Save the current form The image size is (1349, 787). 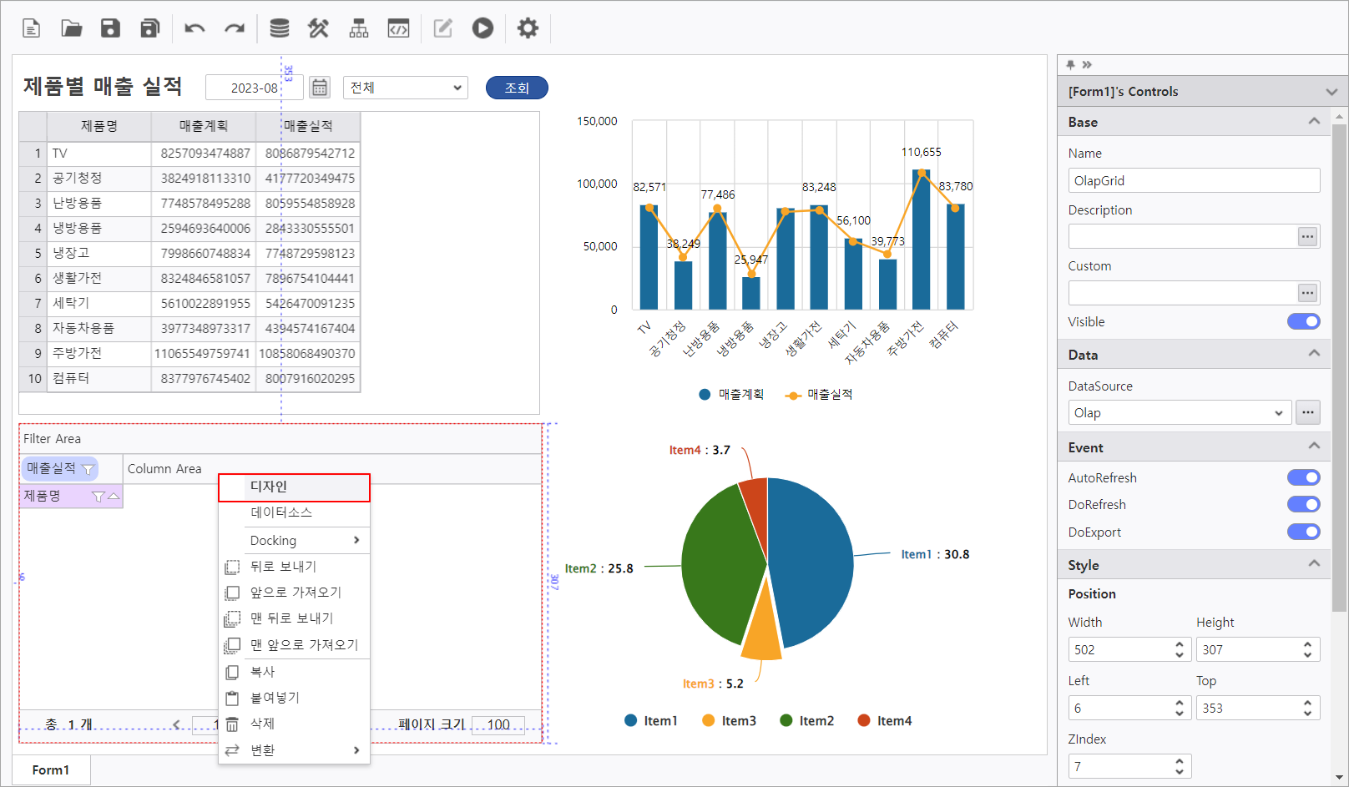110,28
